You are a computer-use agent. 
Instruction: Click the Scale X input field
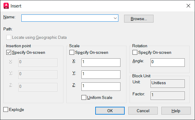(x=101, y=63)
